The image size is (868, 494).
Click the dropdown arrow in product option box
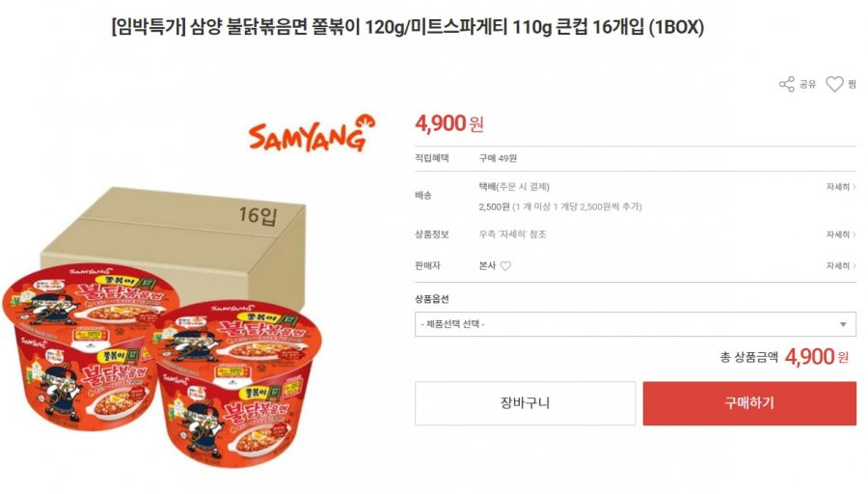[843, 324]
